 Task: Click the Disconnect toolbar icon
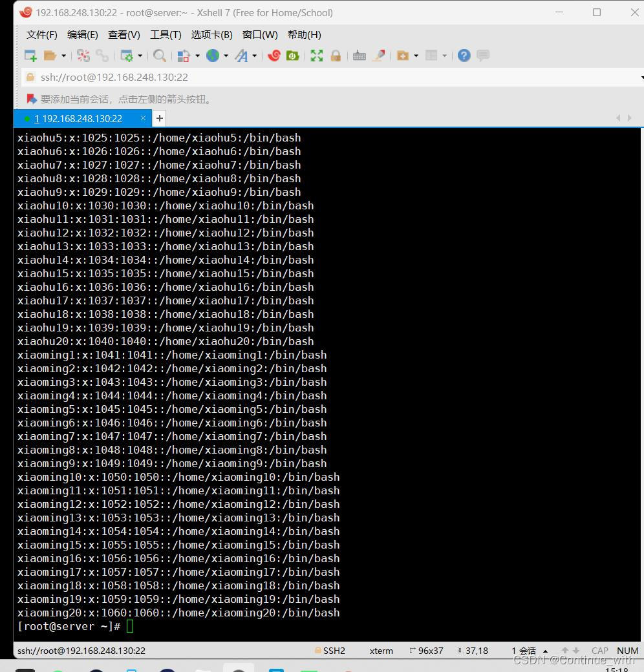83,56
